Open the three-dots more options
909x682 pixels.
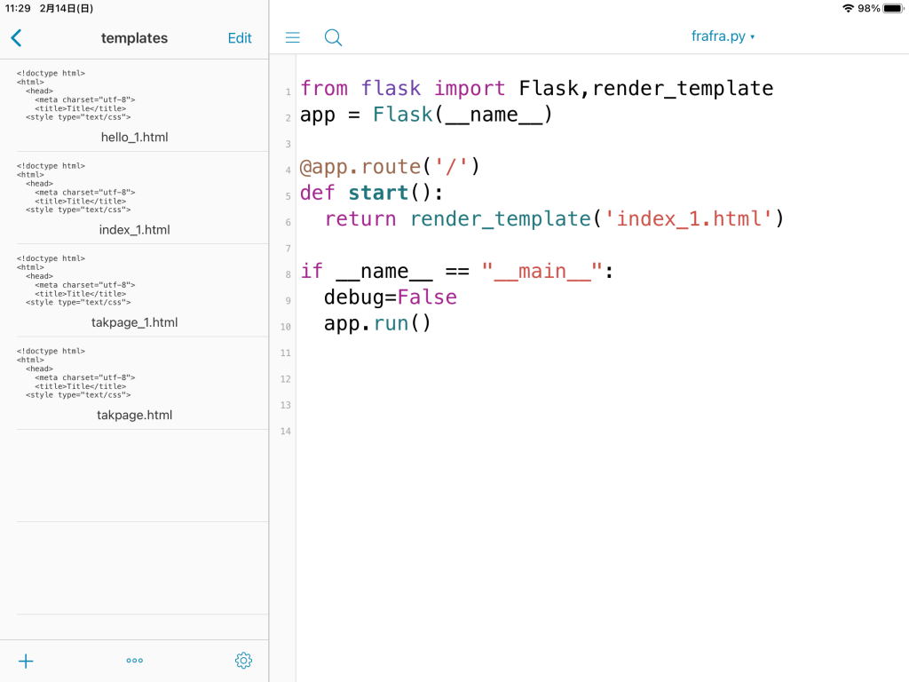135,661
